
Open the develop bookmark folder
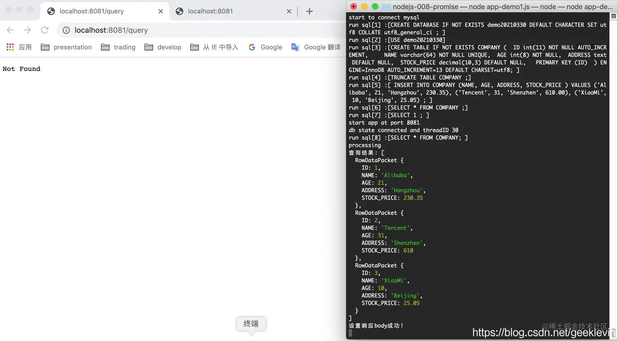163,47
